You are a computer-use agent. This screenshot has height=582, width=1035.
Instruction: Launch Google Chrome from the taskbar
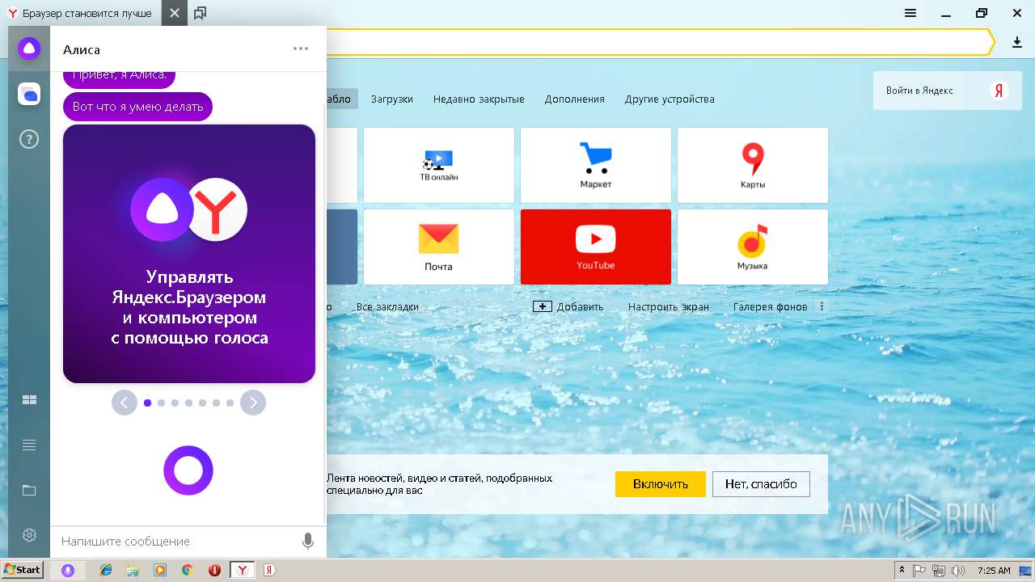(187, 570)
